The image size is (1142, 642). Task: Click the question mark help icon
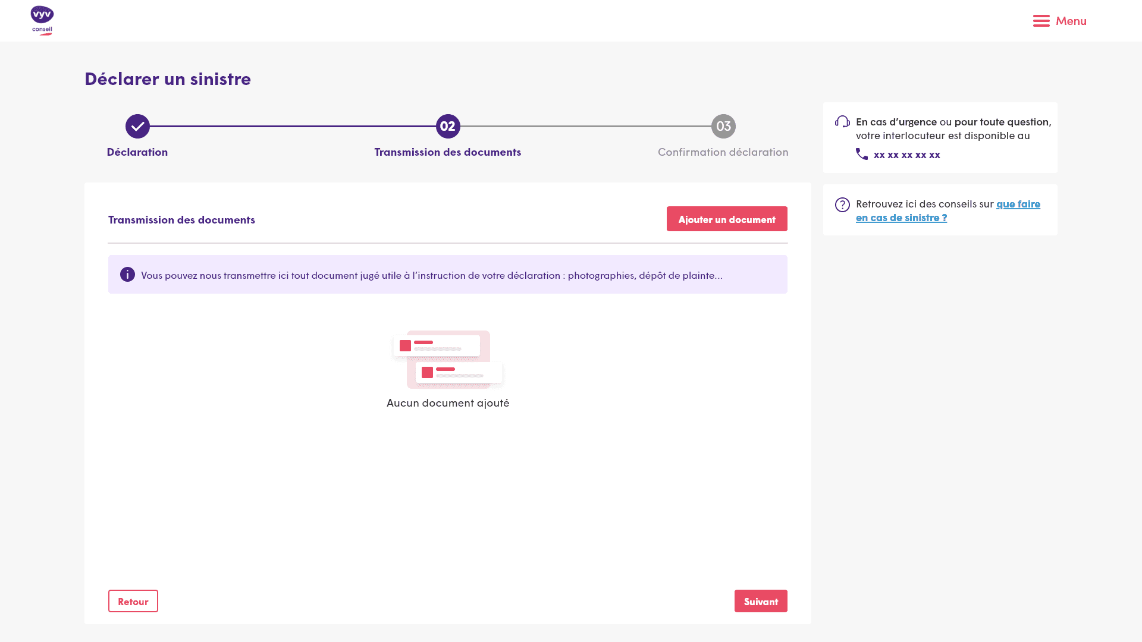pos(842,204)
